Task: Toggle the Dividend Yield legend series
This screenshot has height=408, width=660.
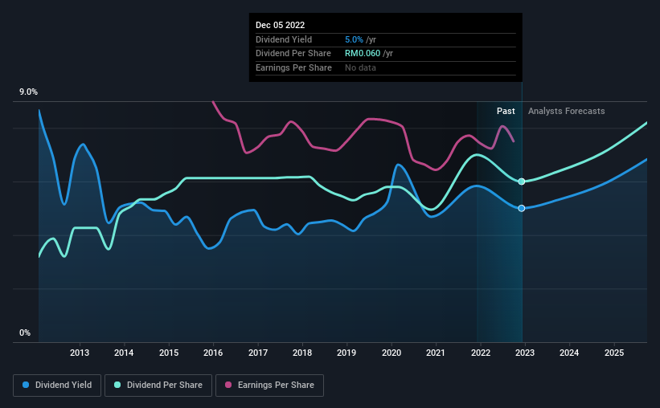Action: pos(58,386)
